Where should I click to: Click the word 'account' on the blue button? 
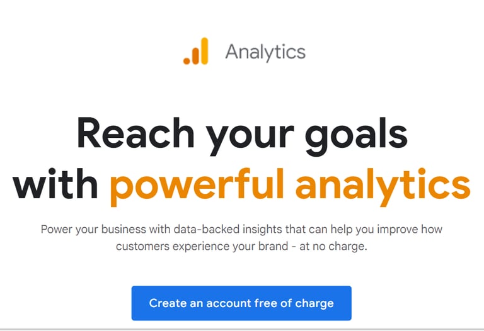(x=228, y=303)
